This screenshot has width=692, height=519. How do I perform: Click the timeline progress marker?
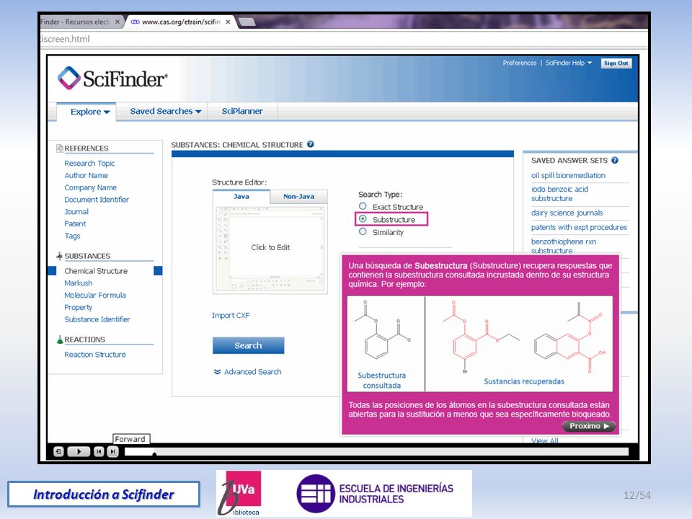[154, 453]
